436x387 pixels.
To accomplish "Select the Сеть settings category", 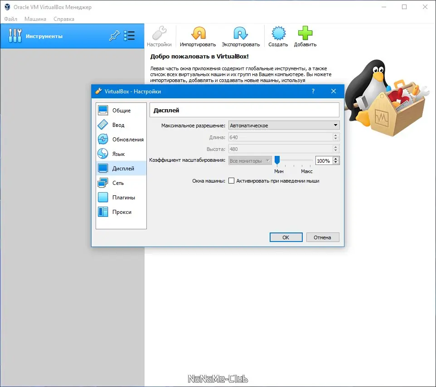I will click(x=121, y=183).
